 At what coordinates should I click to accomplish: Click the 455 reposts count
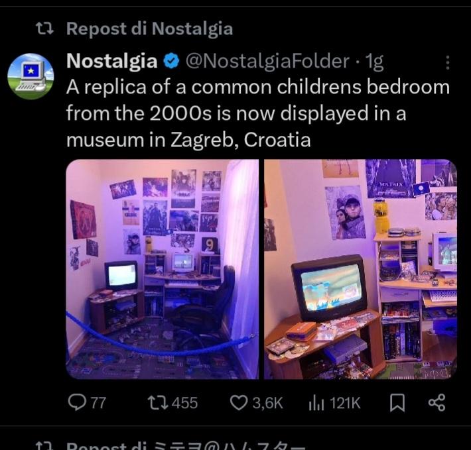pos(184,403)
